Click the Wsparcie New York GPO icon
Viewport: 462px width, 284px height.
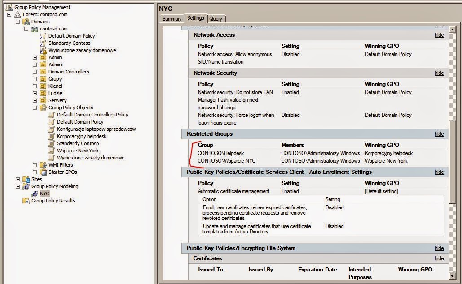point(52,151)
